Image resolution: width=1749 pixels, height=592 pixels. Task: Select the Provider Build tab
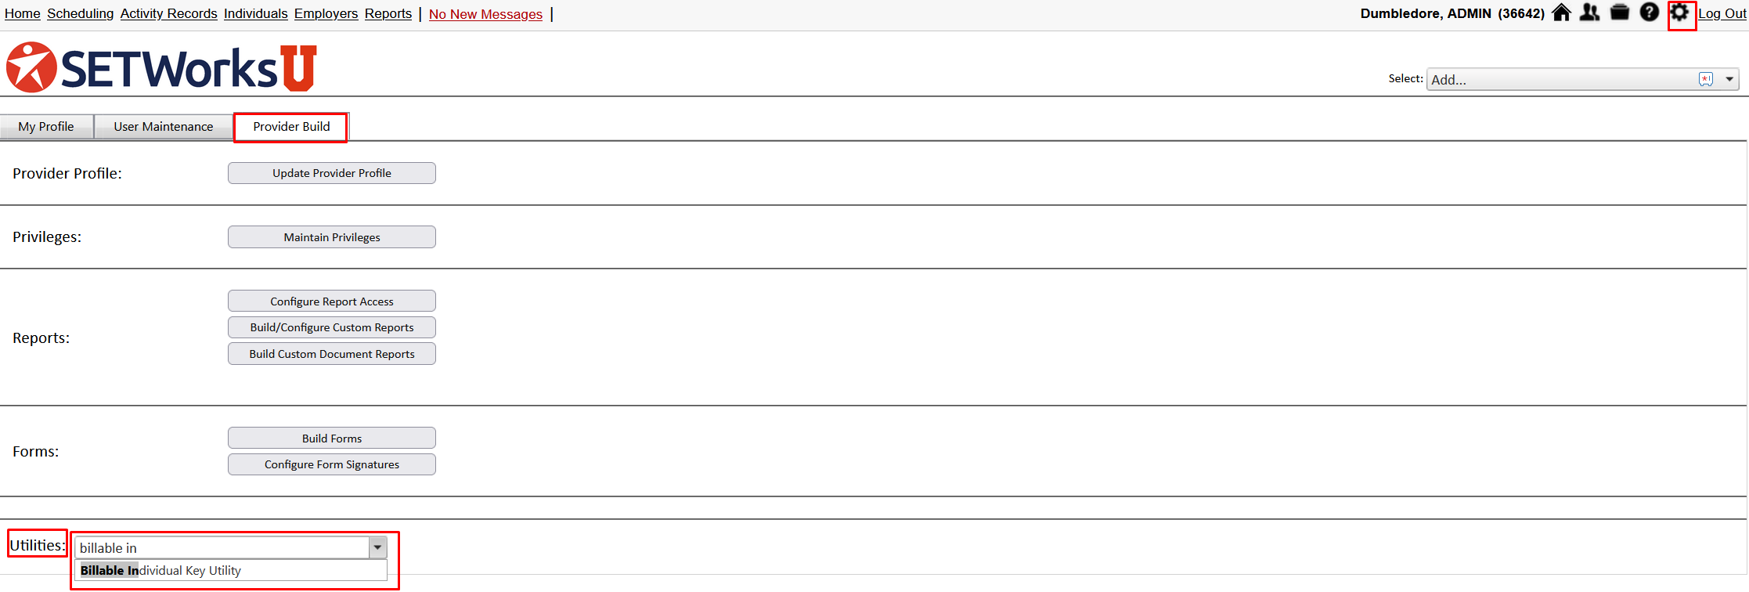pyautogui.click(x=291, y=127)
